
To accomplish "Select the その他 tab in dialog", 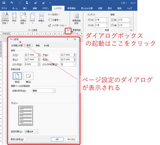I will 47,46.
